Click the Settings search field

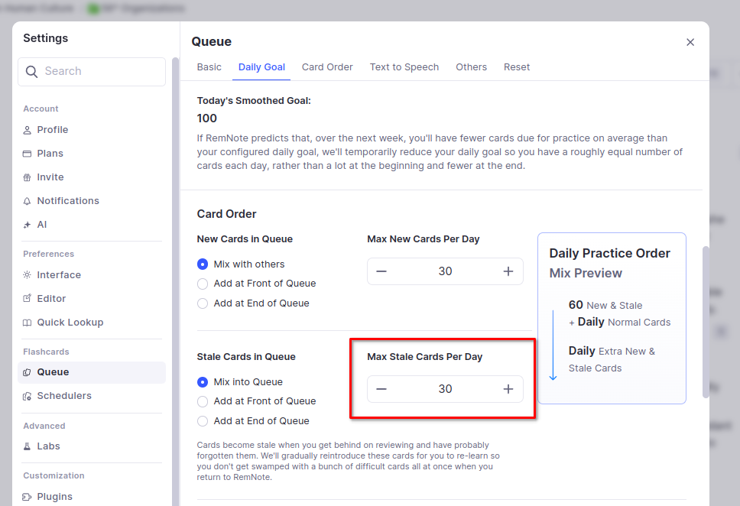pos(92,71)
